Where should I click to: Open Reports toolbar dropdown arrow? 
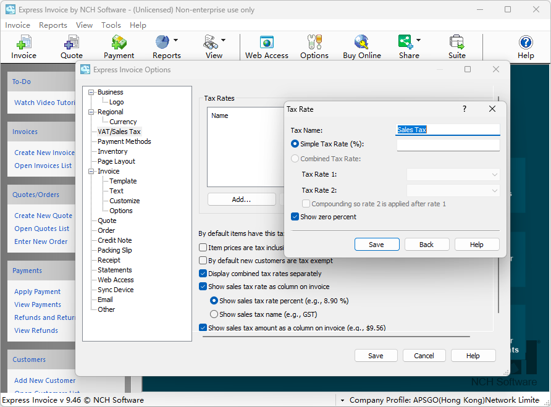tap(175, 40)
